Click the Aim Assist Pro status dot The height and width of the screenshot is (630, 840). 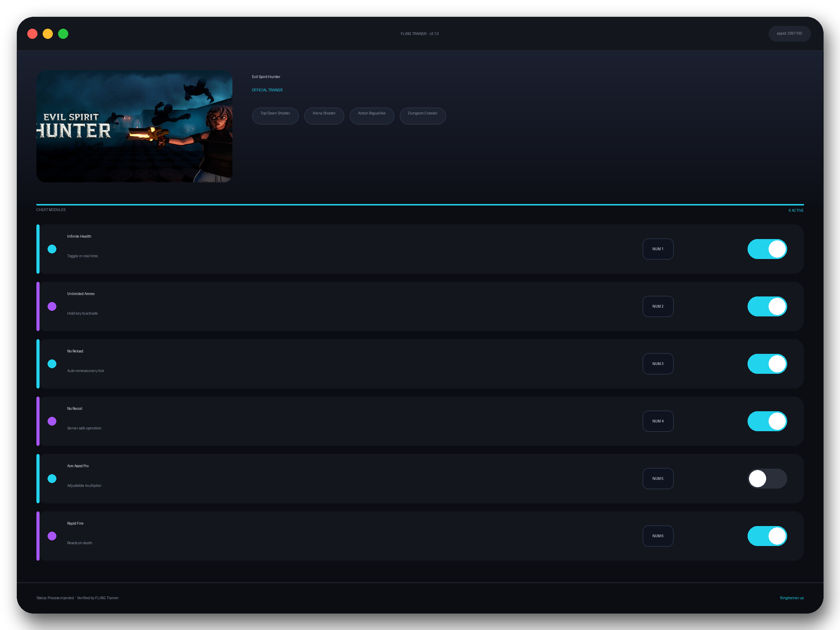tap(52, 478)
